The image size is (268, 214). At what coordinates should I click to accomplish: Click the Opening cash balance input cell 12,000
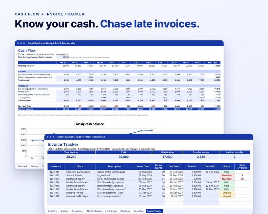(63, 57)
